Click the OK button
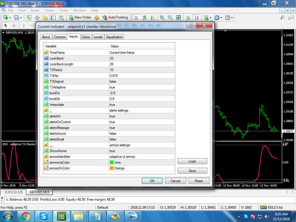 (x=152, y=181)
